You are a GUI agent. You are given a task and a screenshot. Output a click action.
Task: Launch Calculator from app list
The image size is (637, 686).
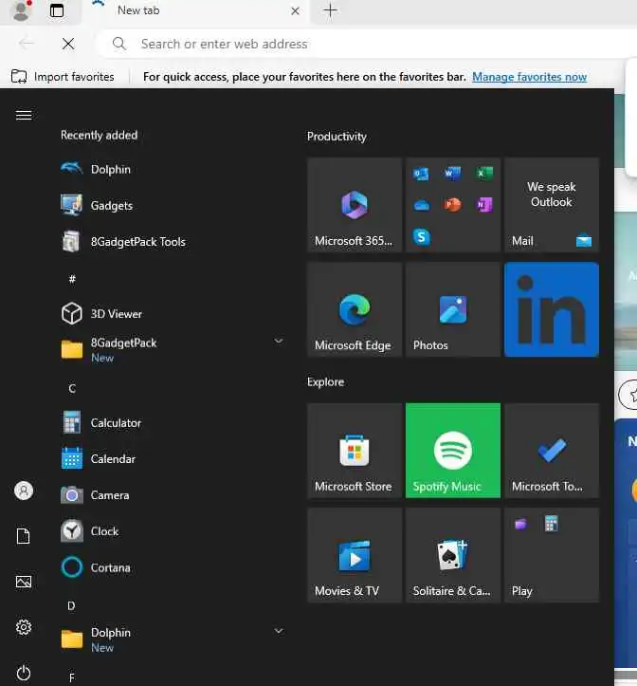[173, 422]
